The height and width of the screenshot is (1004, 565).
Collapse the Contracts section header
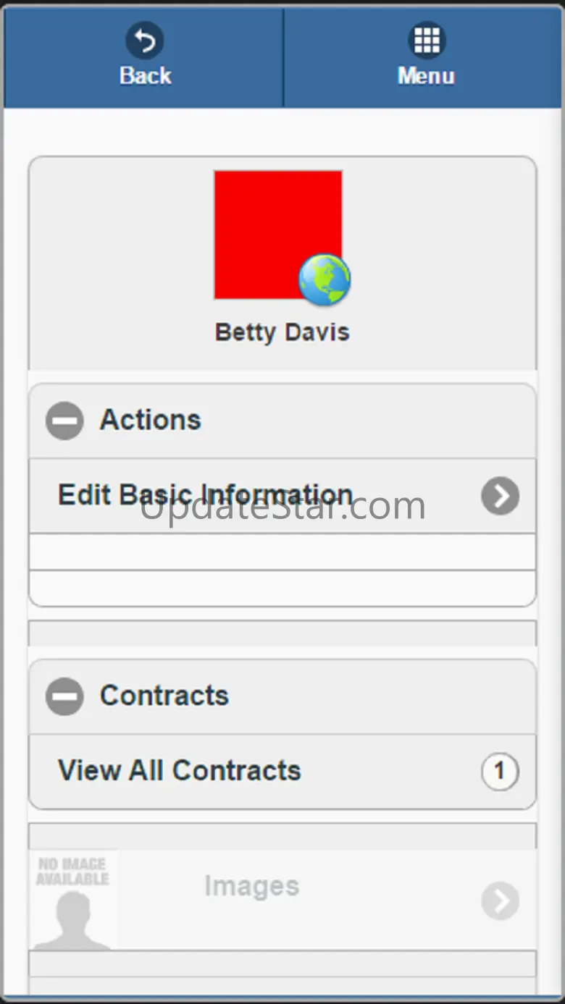pyautogui.click(x=290, y=696)
